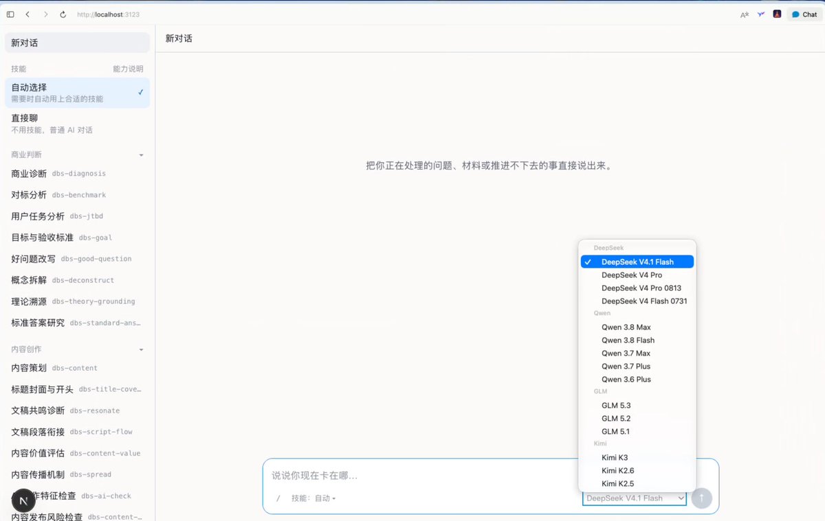
Task: Select Qwen 3.7 Max model
Action: pyautogui.click(x=637, y=353)
